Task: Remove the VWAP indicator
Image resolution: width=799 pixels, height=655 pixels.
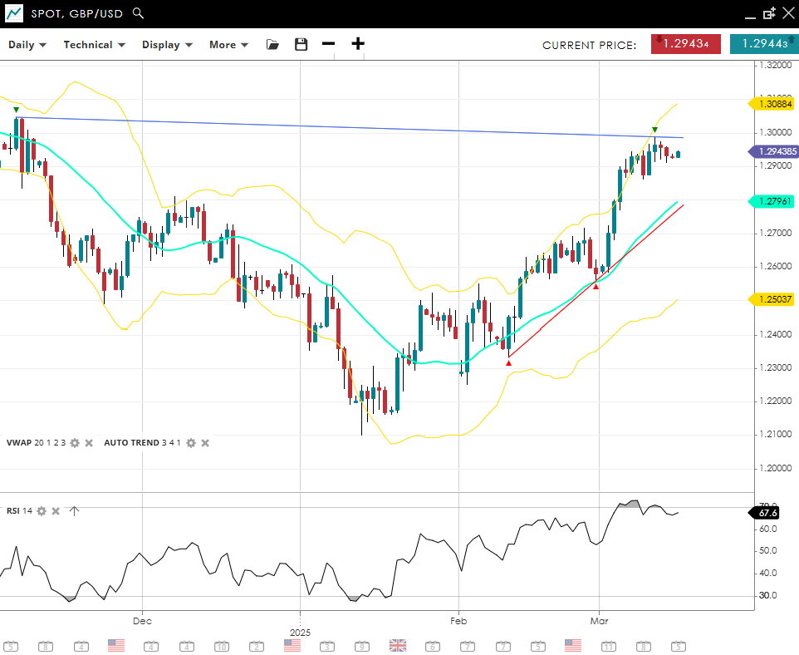Action: pos(89,443)
